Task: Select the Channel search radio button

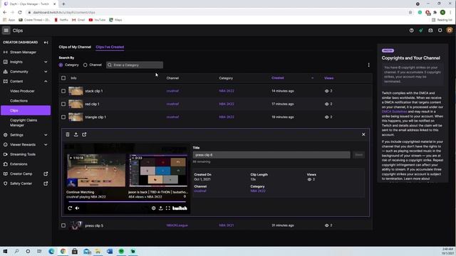Action: pyautogui.click(x=85, y=65)
